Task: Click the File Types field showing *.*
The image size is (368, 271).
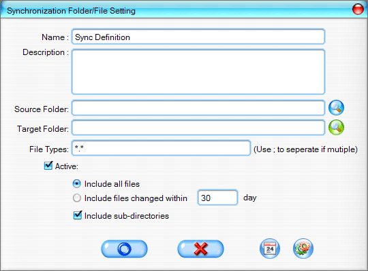Action: (161, 148)
